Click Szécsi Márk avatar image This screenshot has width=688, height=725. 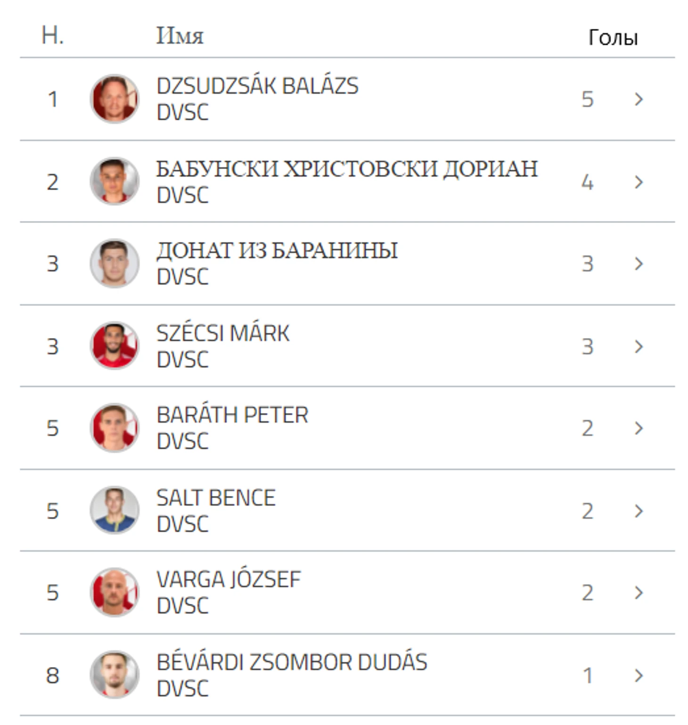click(115, 346)
